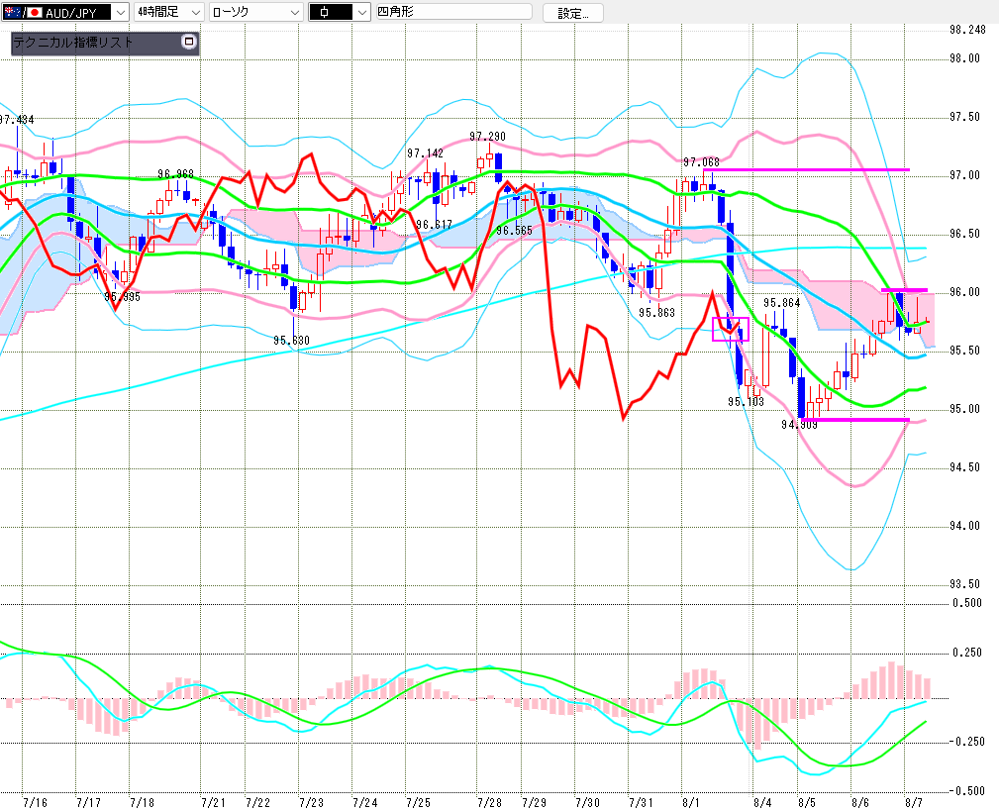Click the 97.068 high price label
999x811 pixels.
(701, 161)
